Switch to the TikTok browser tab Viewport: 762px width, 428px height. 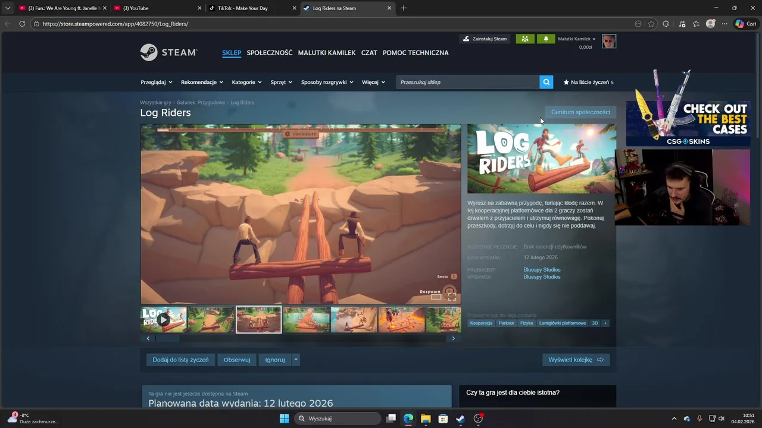tap(252, 8)
